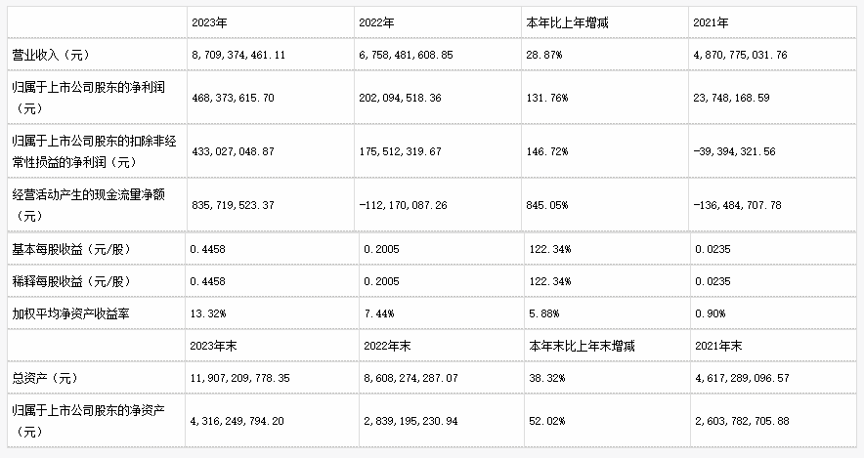This screenshot has height=458, width=864.
Task: Click the 本年末比上年末增减 header cell
Action: click(x=607, y=346)
